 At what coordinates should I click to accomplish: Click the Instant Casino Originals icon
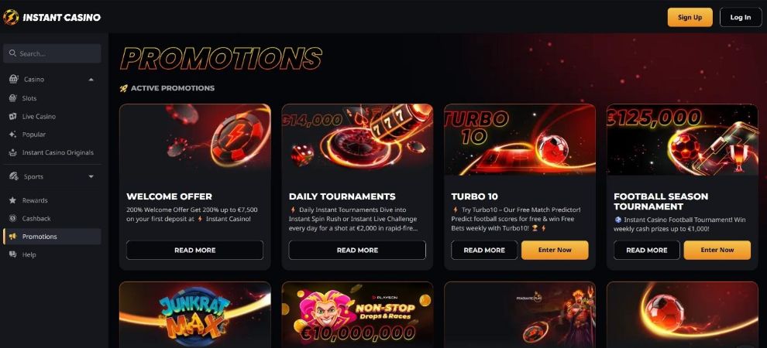(12, 153)
